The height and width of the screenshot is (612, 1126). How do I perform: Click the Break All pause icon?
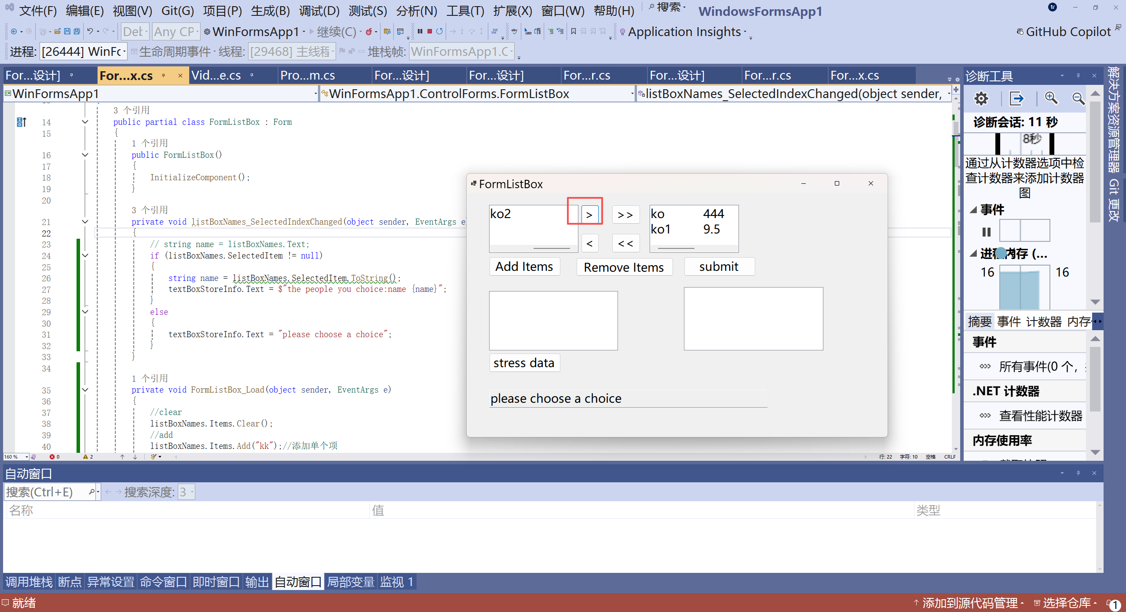tap(420, 31)
